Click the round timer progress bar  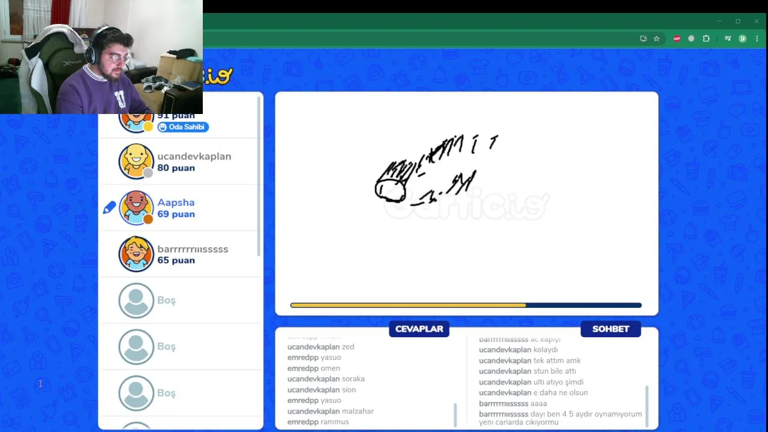coord(466,305)
